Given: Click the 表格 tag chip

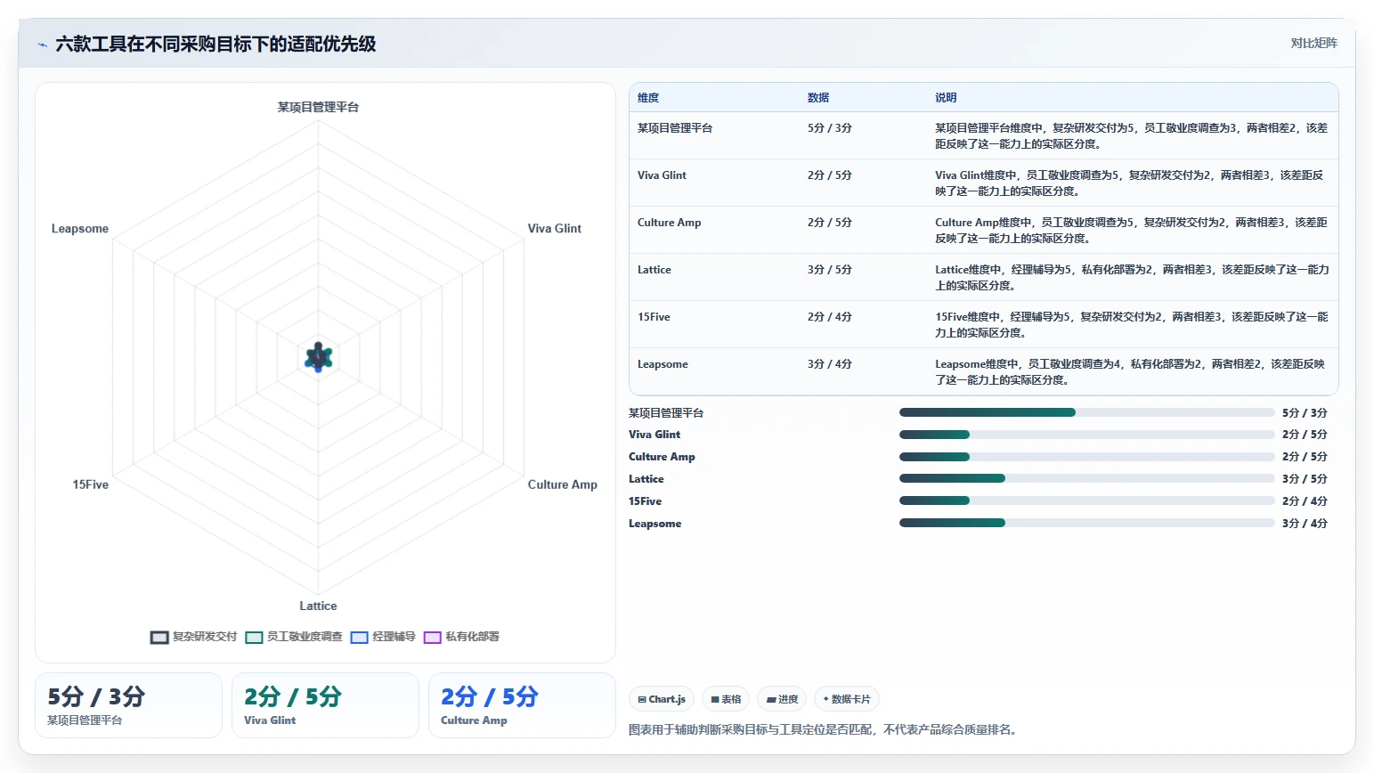Looking at the screenshot, I should point(726,699).
